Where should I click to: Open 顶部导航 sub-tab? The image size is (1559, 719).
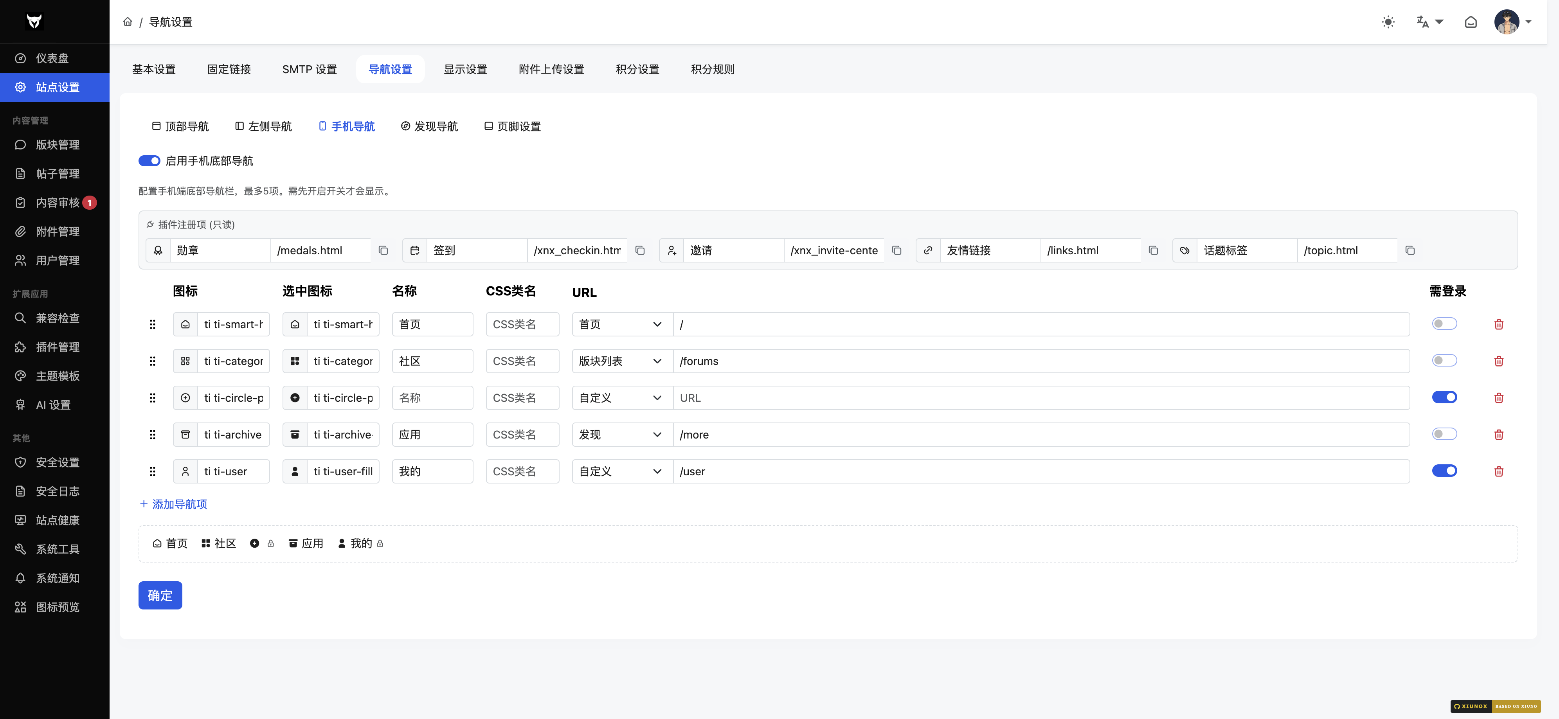coord(180,126)
